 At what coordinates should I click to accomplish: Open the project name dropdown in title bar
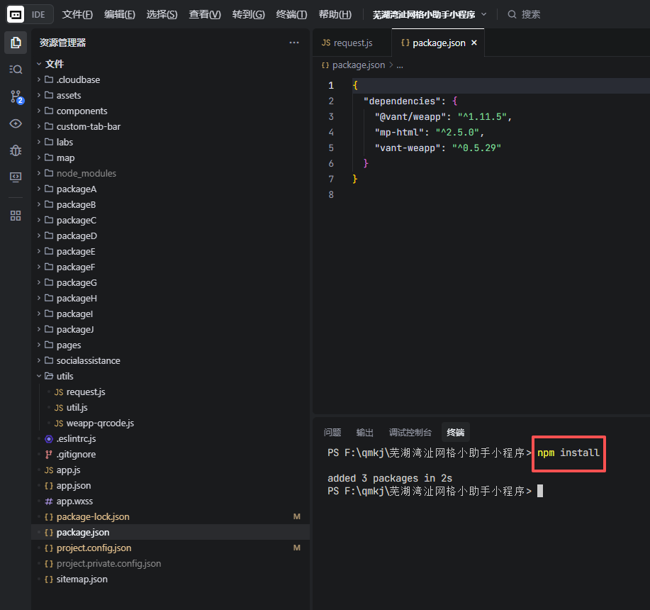tap(430, 14)
